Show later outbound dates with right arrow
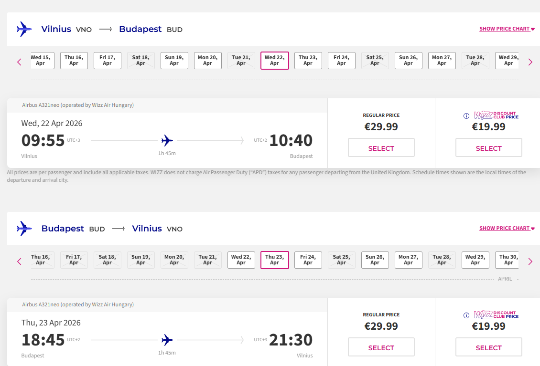This screenshot has height=366, width=540. (x=530, y=62)
